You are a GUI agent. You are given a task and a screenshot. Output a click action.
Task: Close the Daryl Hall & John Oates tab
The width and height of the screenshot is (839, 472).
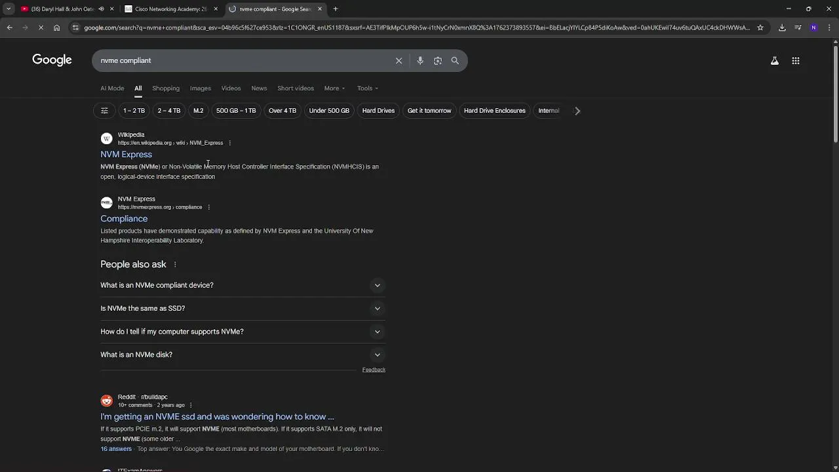pyautogui.click(x=111, y=9)
